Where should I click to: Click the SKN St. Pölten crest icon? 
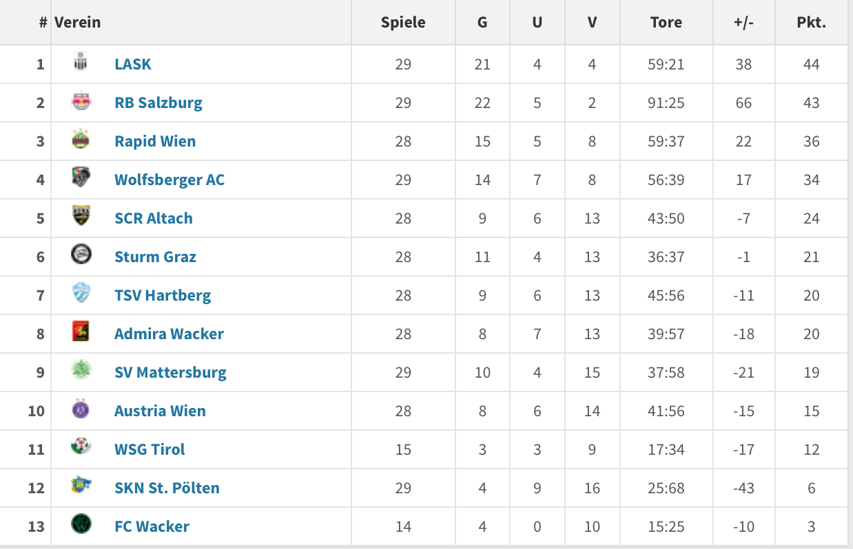[x=81, y=486]
